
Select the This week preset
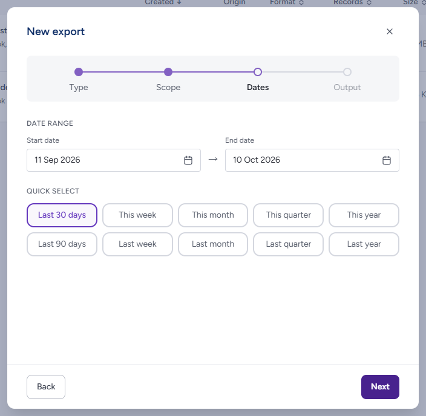(137, 215)
